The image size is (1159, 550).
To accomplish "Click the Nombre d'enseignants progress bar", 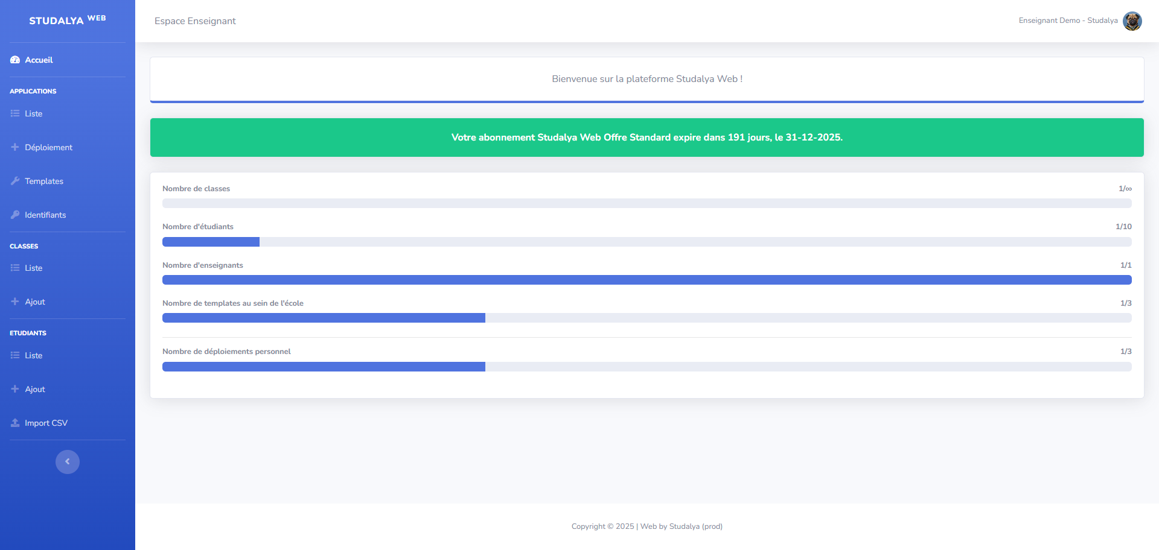I will click(x=647, y=280).
